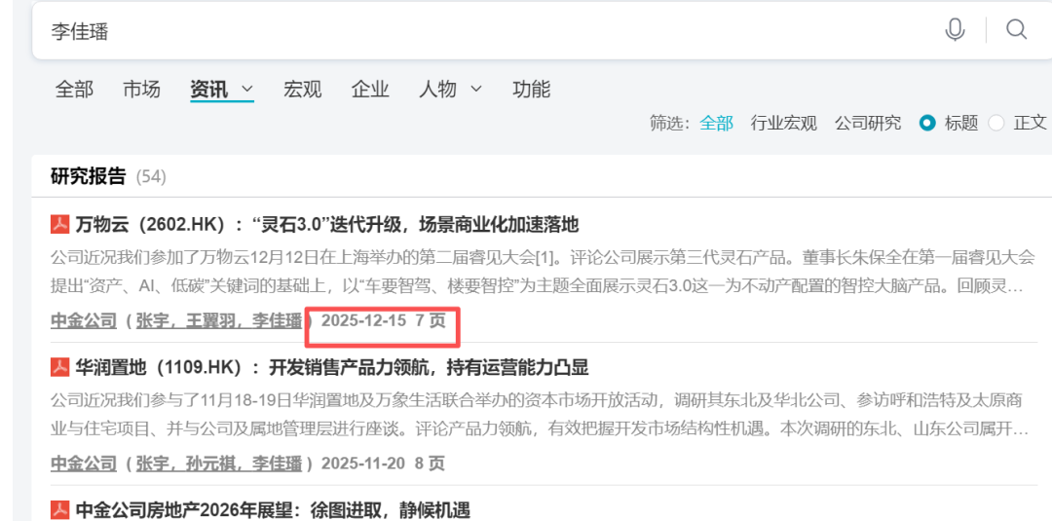This screenshot has width=1052, height=521.
Task: Switch to the 资讯 tab
Action: [x=208, y=90]
